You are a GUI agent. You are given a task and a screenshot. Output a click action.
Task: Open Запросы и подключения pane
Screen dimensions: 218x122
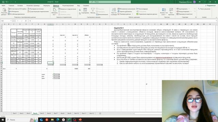point(67,9)
